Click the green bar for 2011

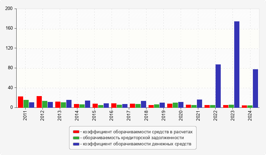click(26, 104)
